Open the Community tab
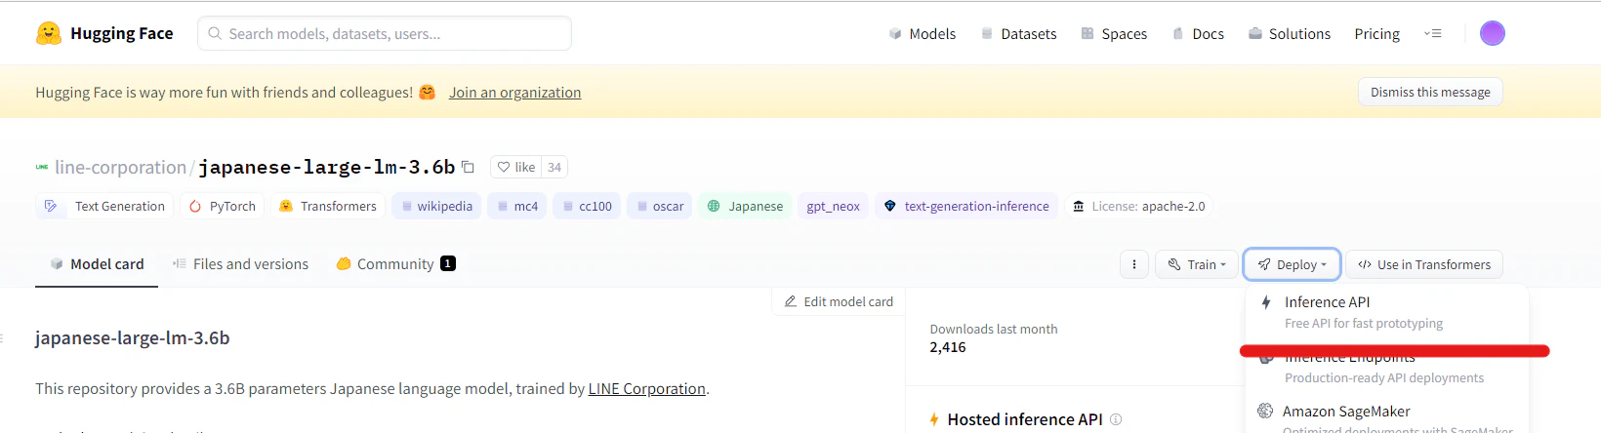The height and width of the screenshot is (433, 1601). [x=395, y=264]
